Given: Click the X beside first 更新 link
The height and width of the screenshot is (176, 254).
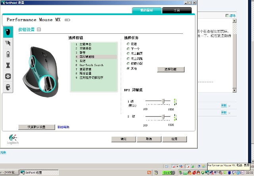Looking at the screenshot, I should pyautogui.click(x=229, y=106).
